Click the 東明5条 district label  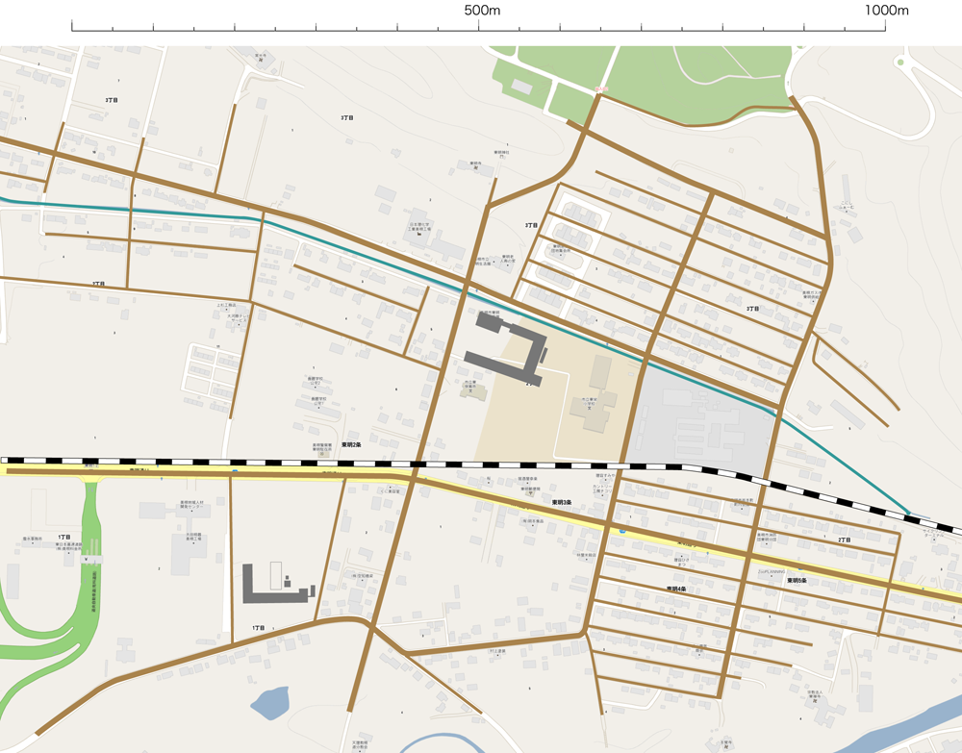coord(797,581)
